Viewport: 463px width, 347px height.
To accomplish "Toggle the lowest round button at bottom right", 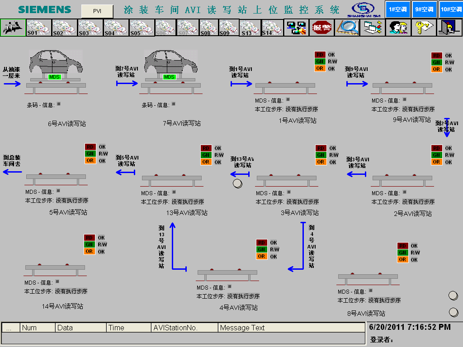I will click(453, 312).
